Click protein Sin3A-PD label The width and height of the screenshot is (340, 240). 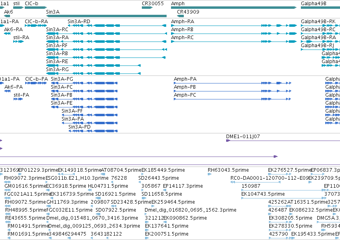pos(80,127)
